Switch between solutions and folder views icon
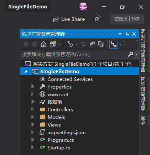Image resolution: width=150 pixels, height=155 pixels. coord(53,44)
